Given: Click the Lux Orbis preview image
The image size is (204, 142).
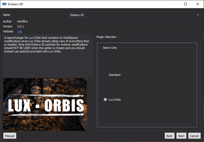Looking at the screenshot, I should 45,104.
